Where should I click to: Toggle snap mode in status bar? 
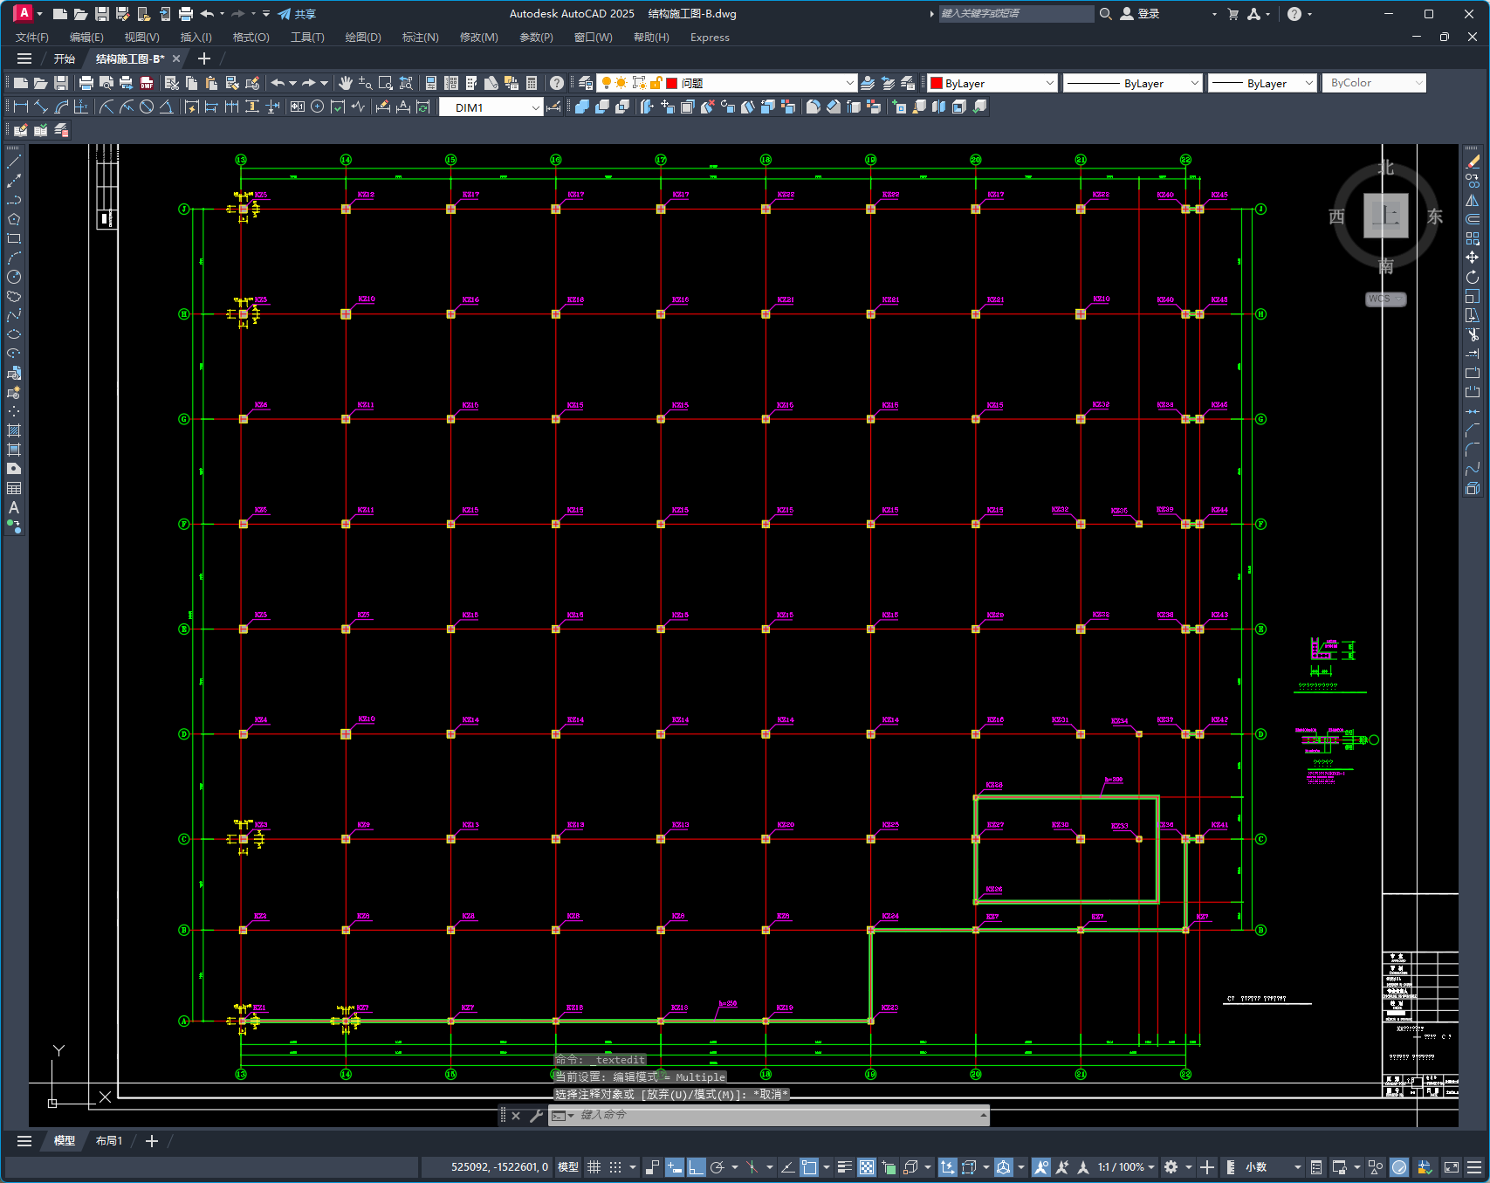coord(615,1167)
